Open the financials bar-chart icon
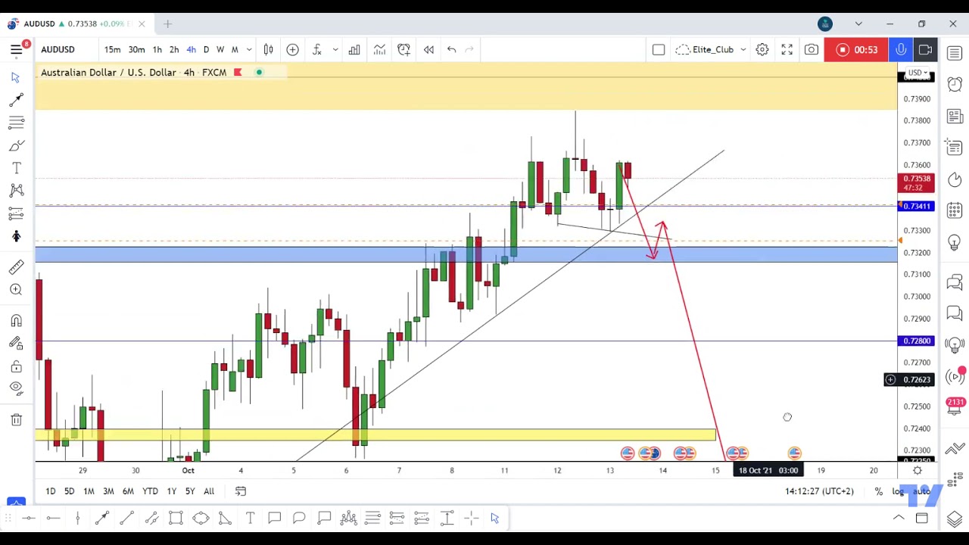 click(x=354, y=50)
